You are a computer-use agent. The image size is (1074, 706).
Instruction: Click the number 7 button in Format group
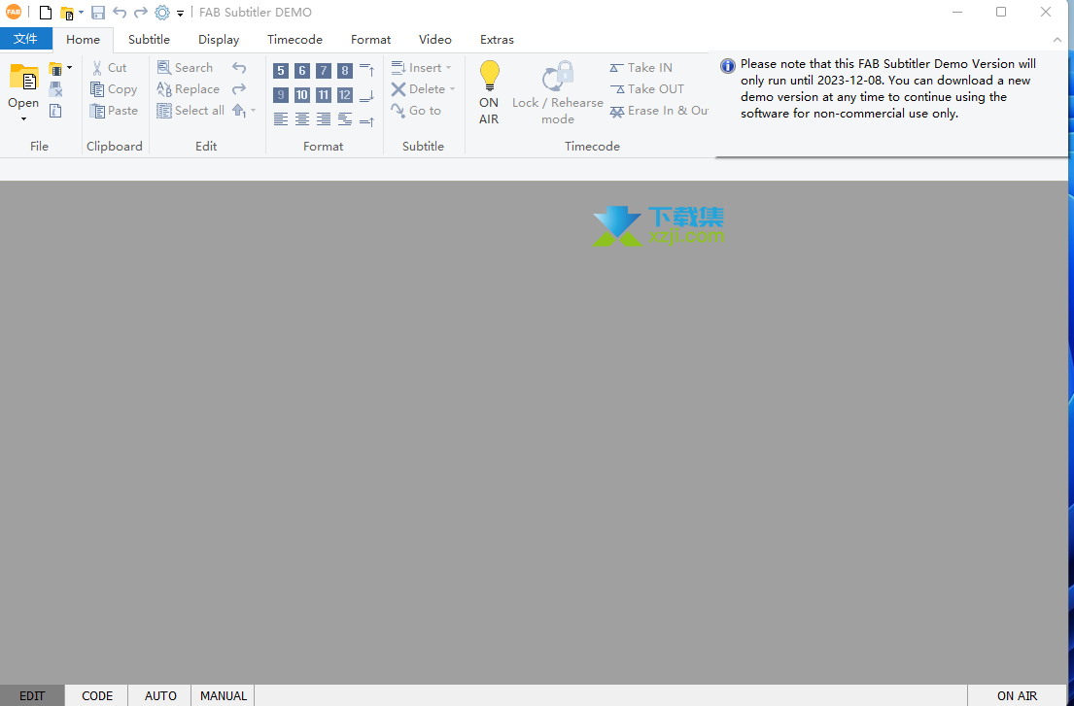tap(324, 71)
